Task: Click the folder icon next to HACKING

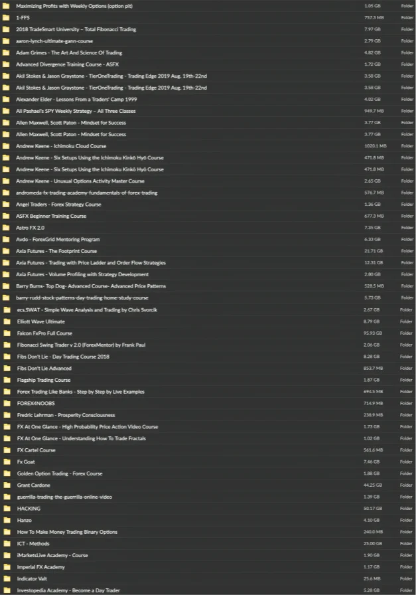Action: tap(7, 509)
